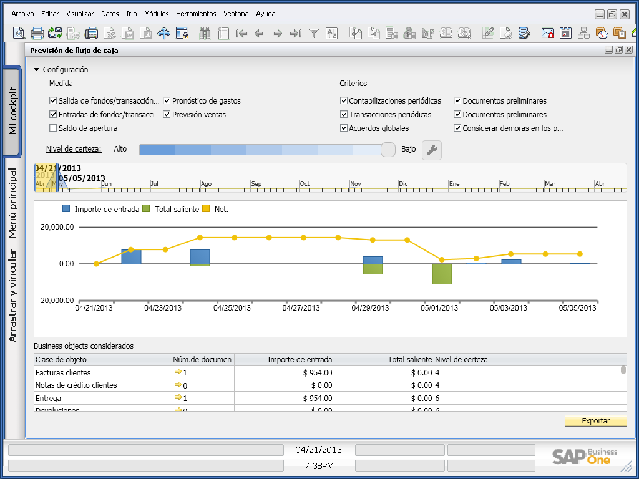Open the Datos menu
The width and height of the screenshot is (639, 479).
[x=110, y=14]
